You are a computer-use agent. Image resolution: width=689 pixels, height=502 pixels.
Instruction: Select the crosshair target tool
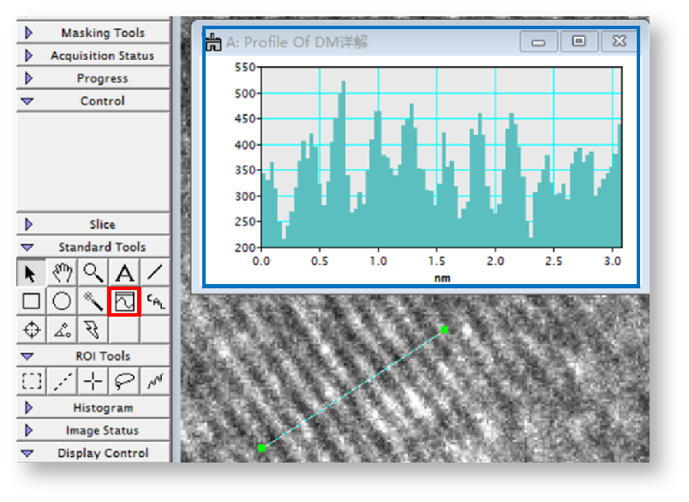31,330
